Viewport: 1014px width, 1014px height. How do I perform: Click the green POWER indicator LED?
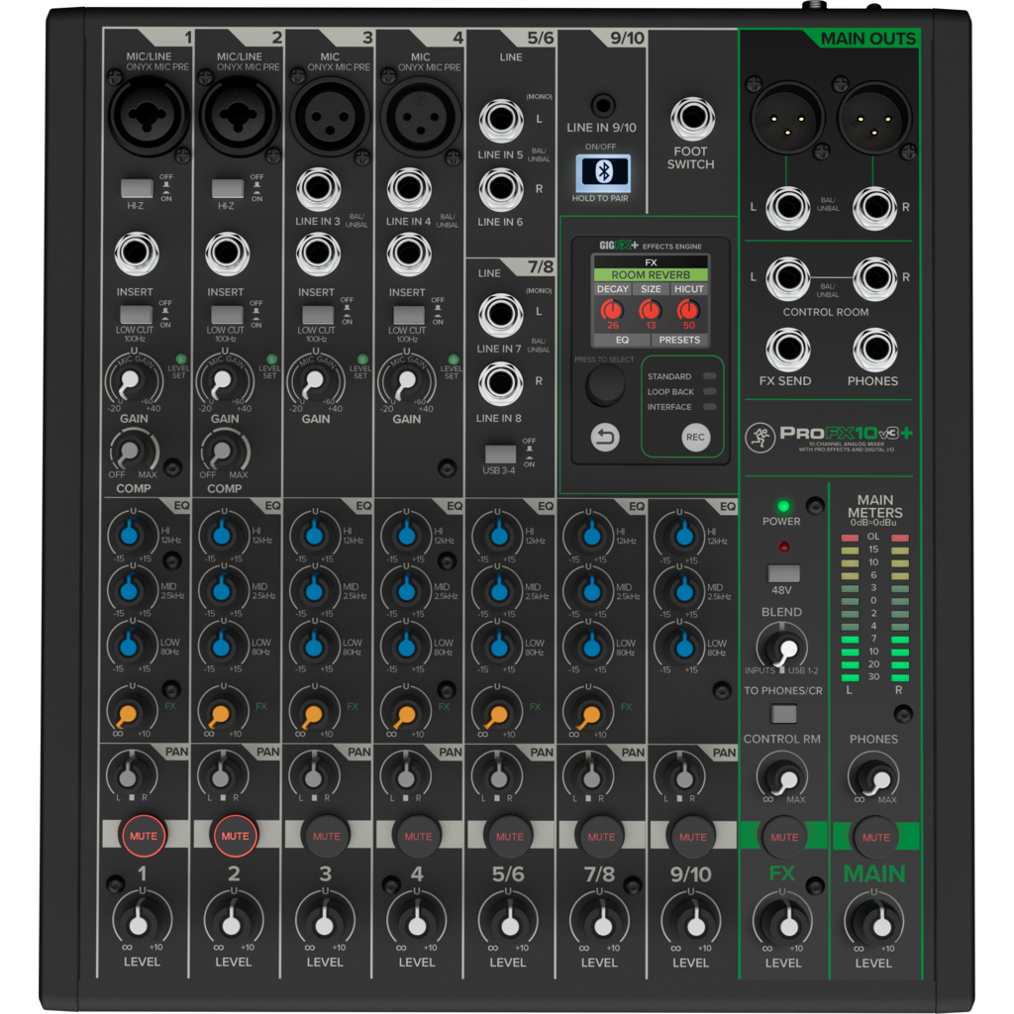(781, 506)
